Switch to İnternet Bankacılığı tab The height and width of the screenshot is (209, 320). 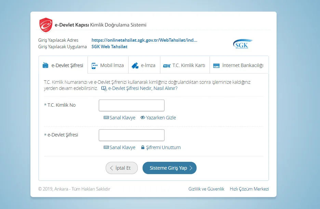click(239, 65)
